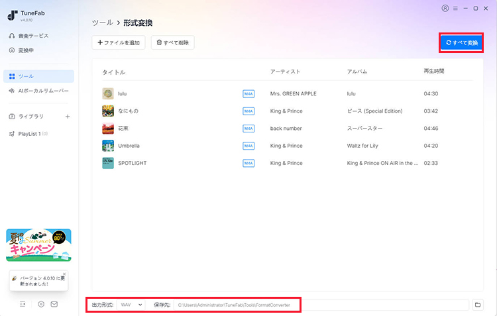Click the 保存先 save path field

pos(321,305)
